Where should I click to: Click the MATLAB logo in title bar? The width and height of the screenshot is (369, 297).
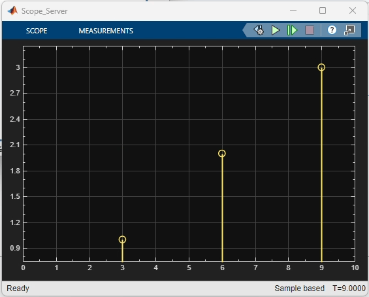pos(12,10)
